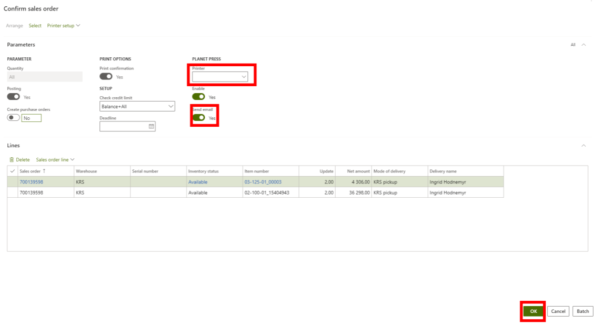Turn off the Print confirmation toggle
This screenshot has height=326, width=601.
[x=106, y=77]
